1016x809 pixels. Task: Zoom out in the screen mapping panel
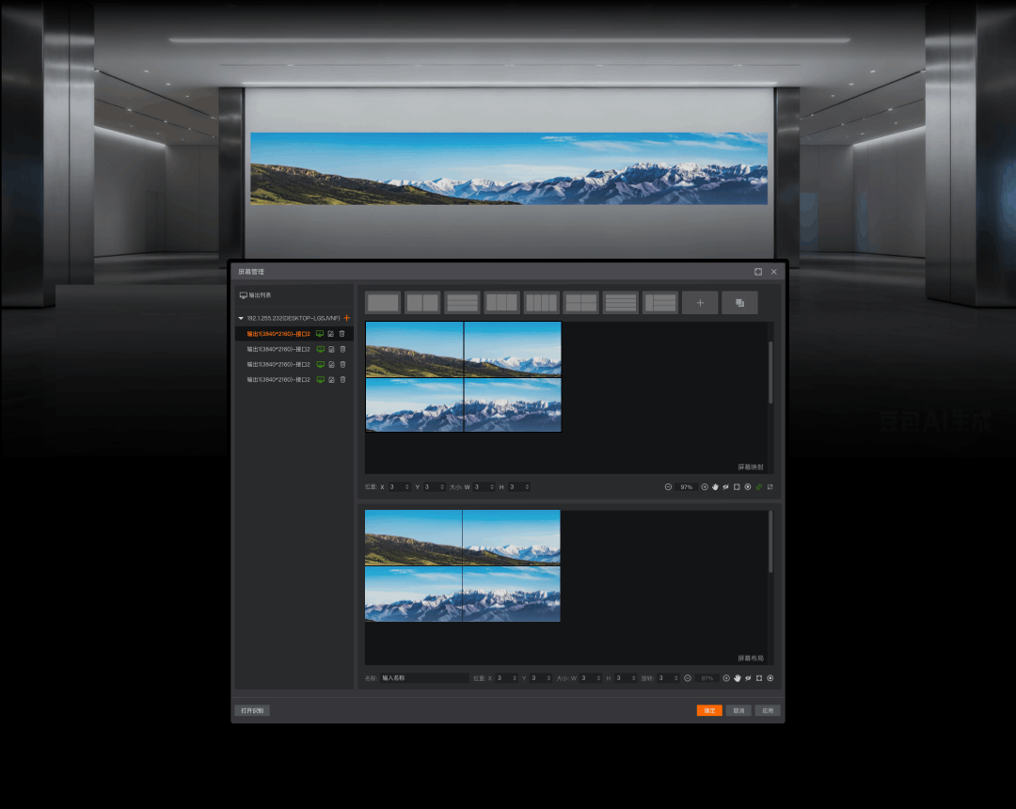click(668, 487)
